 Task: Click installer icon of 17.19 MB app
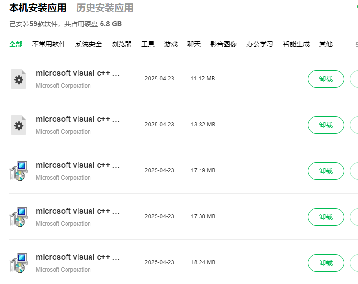click(19, 171)
